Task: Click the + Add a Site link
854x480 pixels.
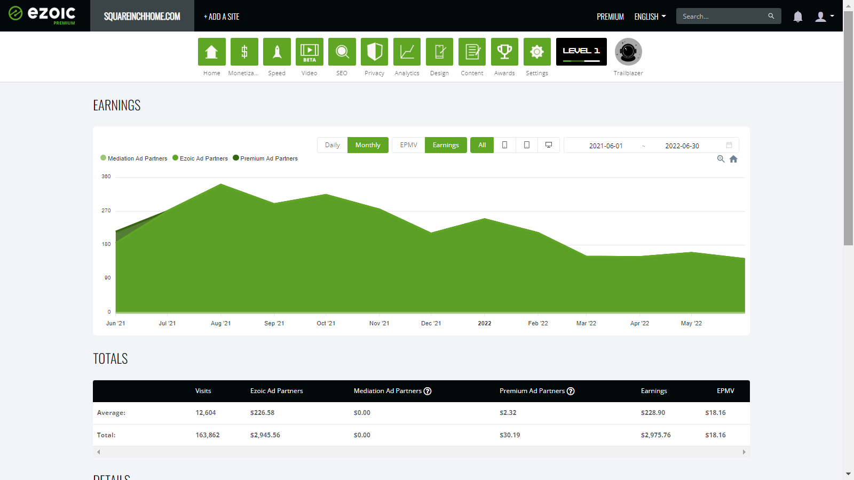Action: click(222, 17)
